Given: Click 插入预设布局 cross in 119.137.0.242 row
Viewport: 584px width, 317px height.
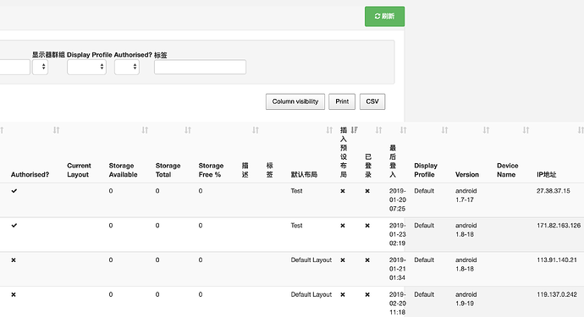Looking at the screenshot, I should [343, 295].
